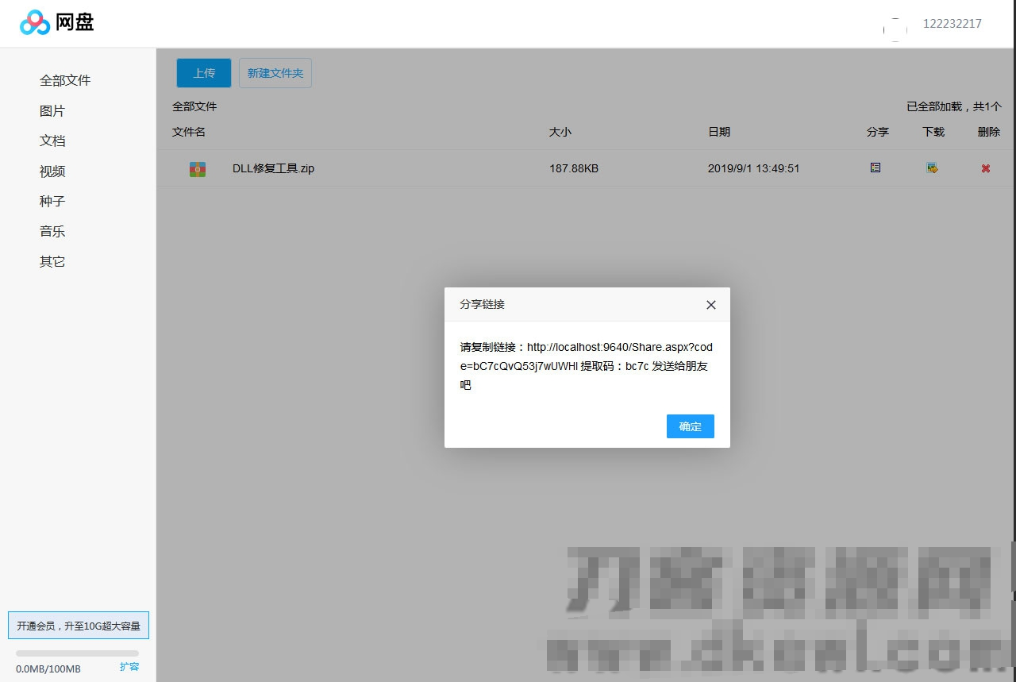
Task: Click the share icon for DLL修复工具.zip
Action: click(x=875, y=168)
